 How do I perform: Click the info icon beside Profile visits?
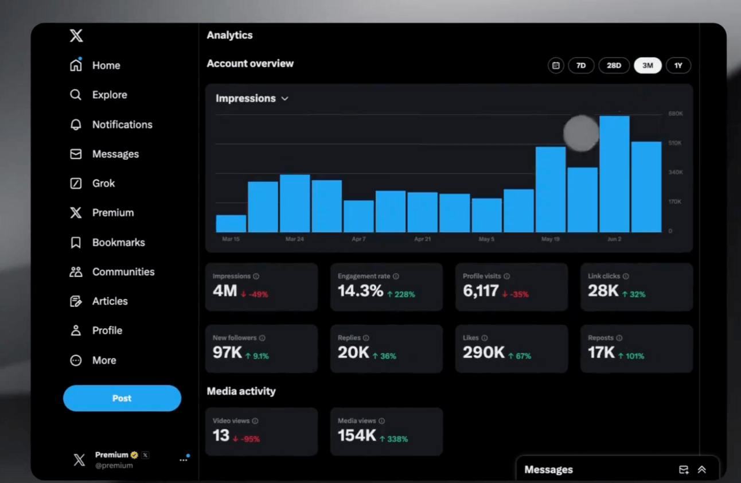coord(506,276)
